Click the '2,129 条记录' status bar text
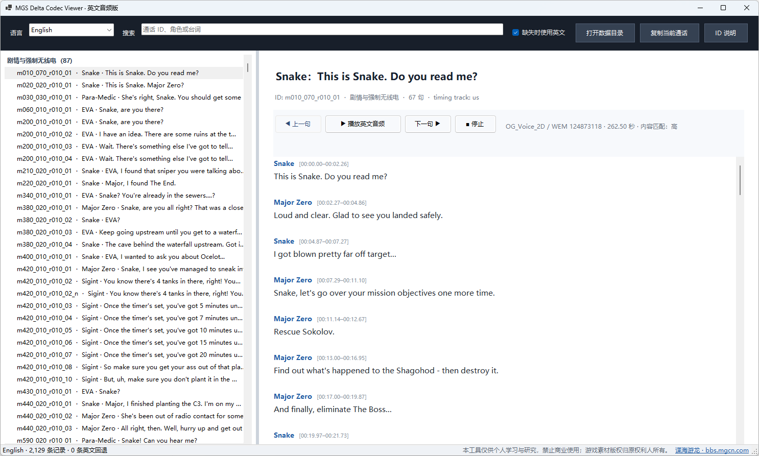The image size is (759, 456). coord(48,450)
